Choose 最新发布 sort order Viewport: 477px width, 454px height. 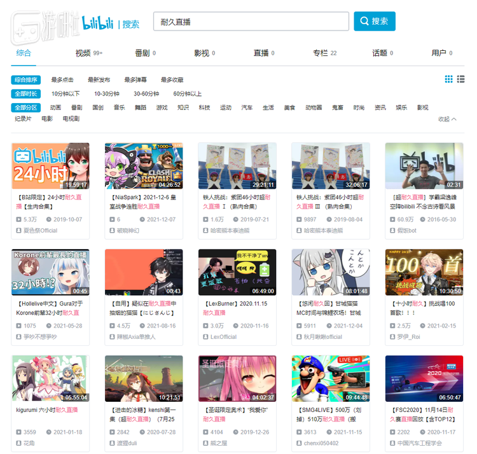(99, 80)
